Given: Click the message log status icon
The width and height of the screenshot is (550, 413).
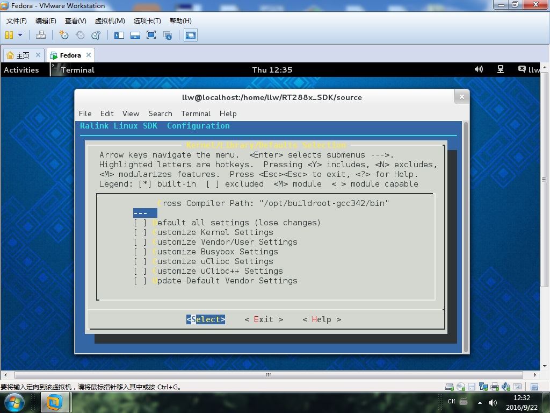Looking at the screenshot, I should tap(534, 387).
